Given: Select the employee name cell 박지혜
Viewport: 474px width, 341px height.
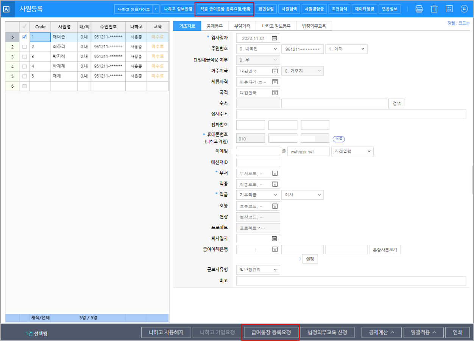Looking at the screenshot, I should 64,57.
